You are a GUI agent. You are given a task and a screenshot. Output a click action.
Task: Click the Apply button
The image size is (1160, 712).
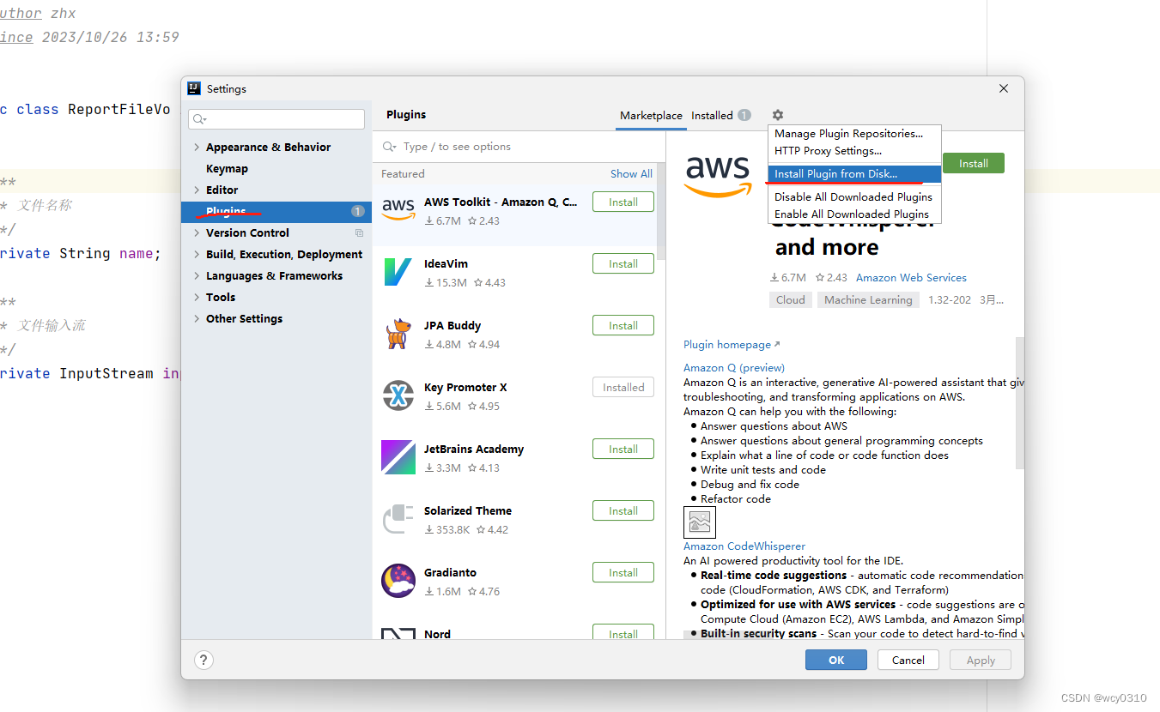pos(981,660)
